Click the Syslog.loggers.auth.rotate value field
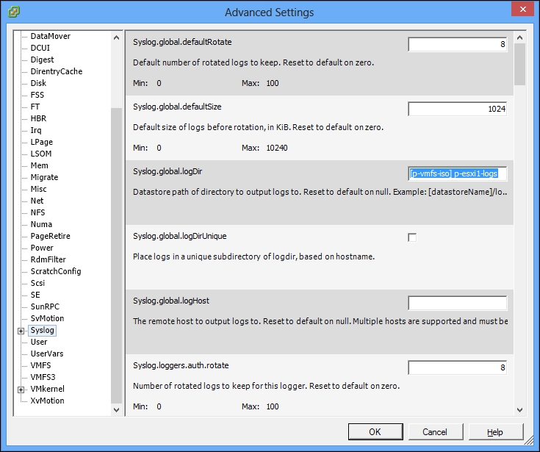Viewport: 540px width, 452px height. pyautogui.click(x=457, y=367)
